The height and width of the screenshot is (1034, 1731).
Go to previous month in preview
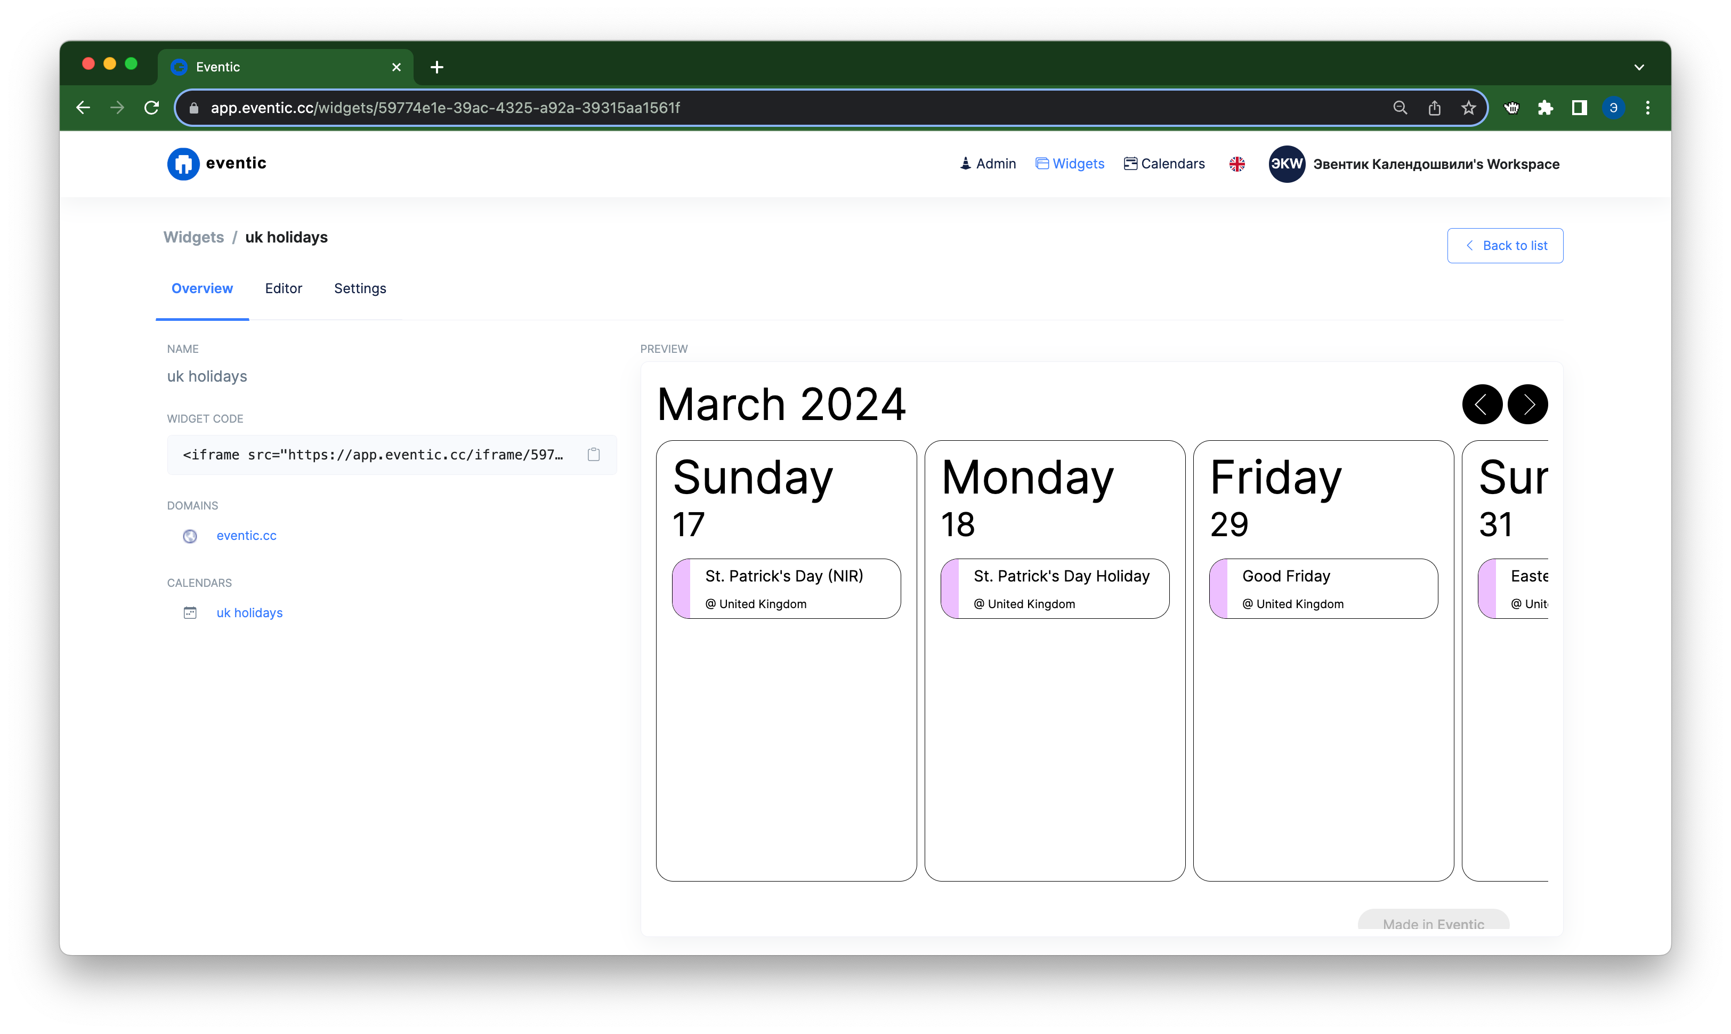1482,404
